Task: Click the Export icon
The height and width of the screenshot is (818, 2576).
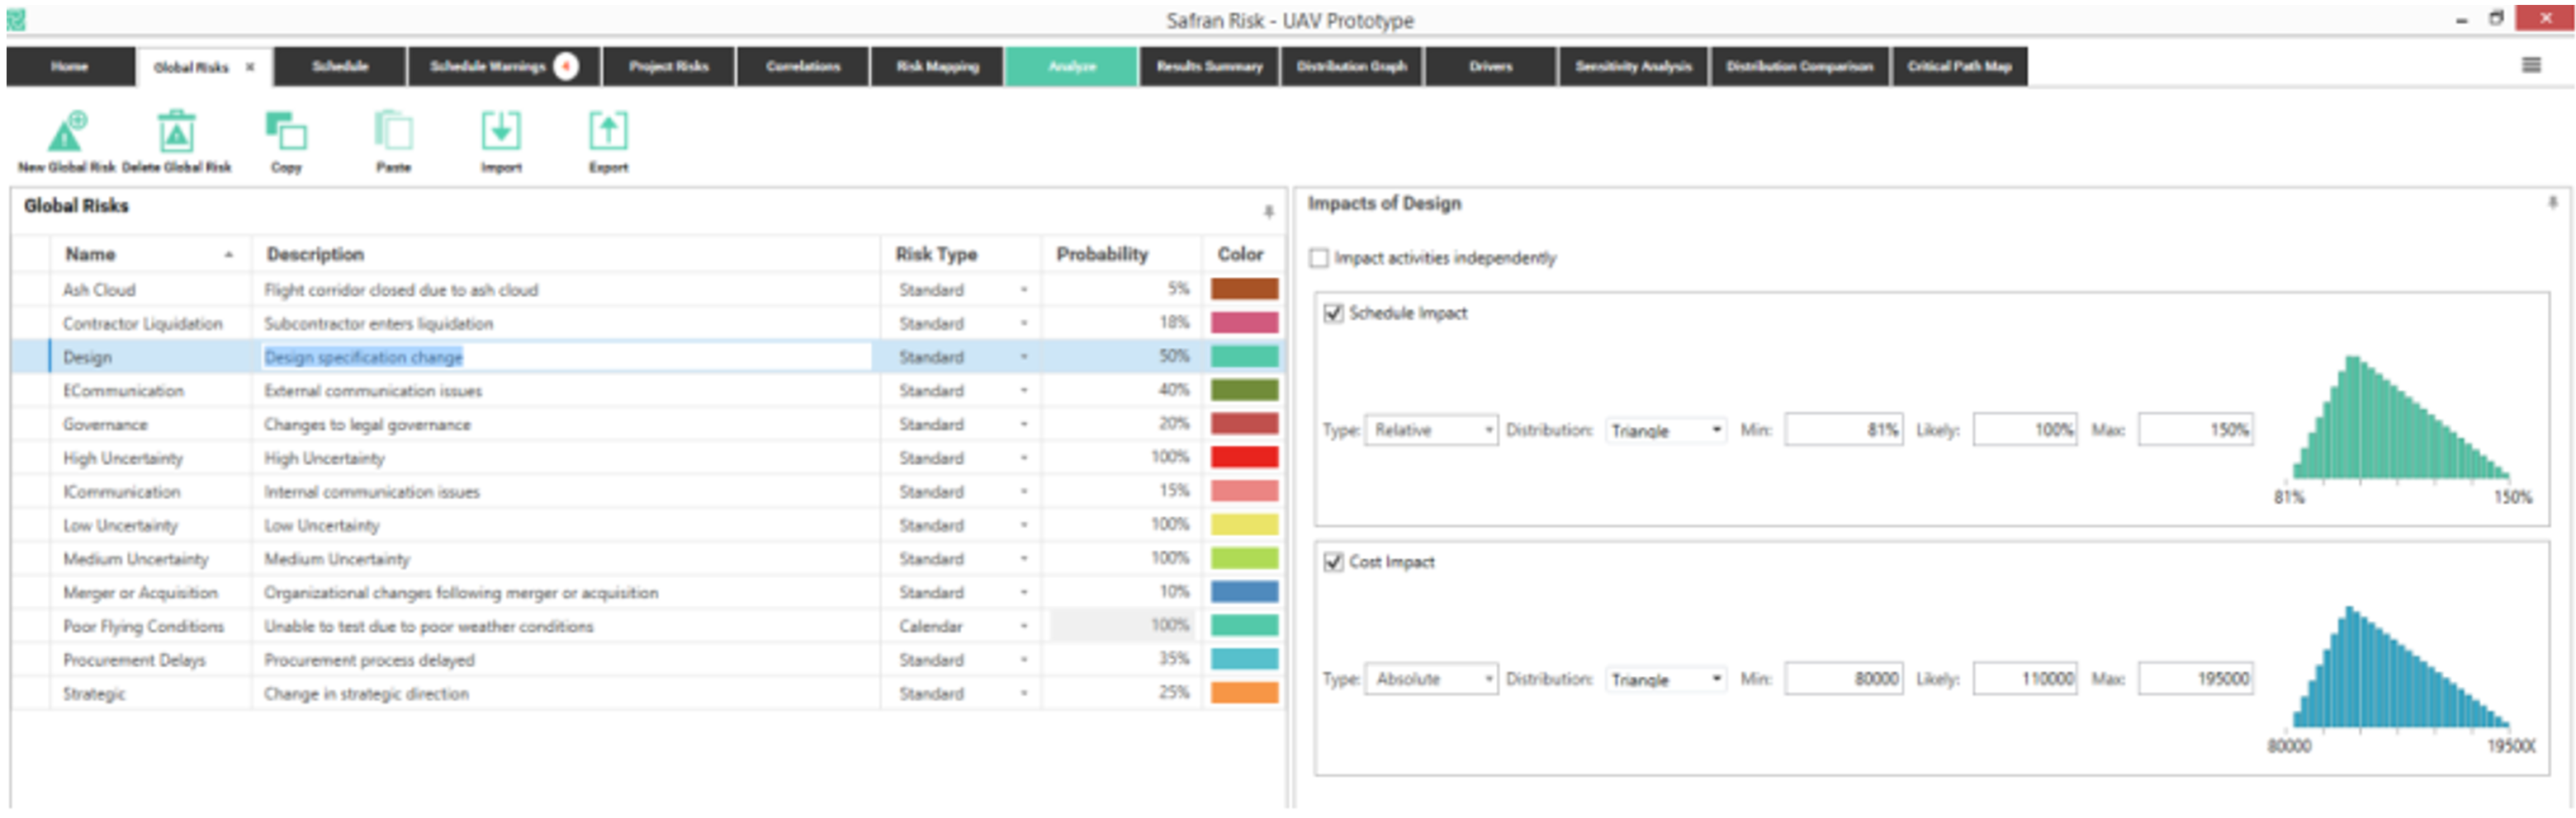Action: (x=608, y=133)
